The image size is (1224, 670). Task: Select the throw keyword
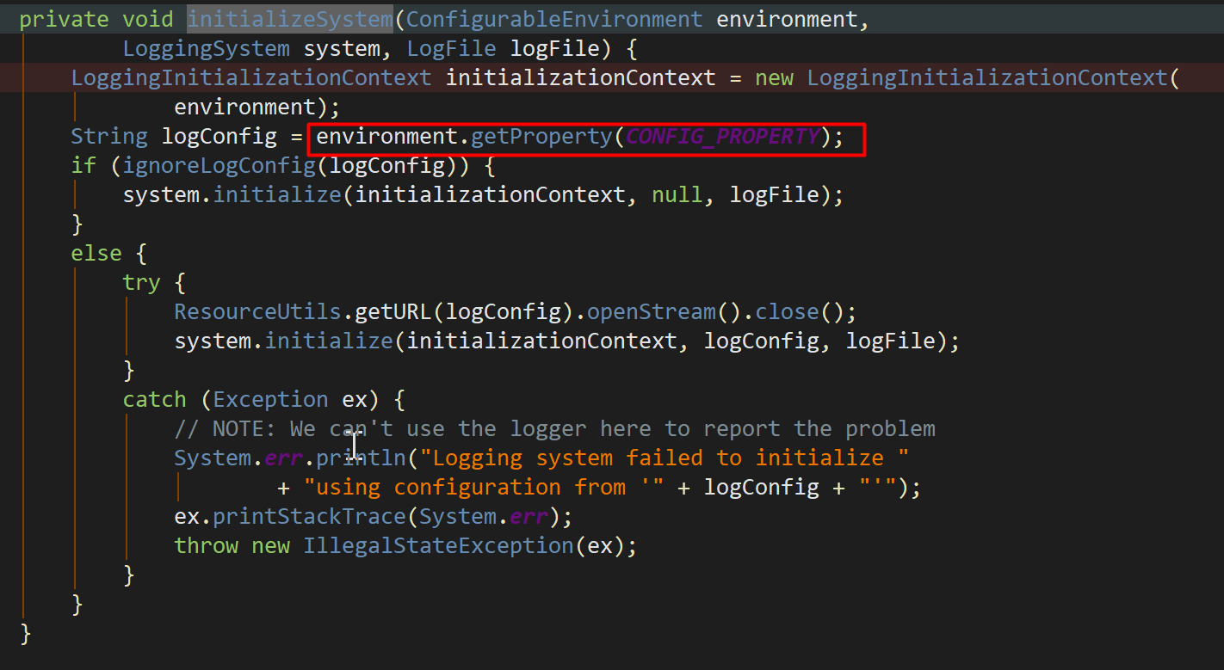[206, 545]
